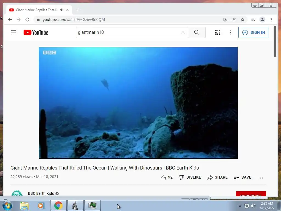Click the DISLIKE button

[190, 177]
